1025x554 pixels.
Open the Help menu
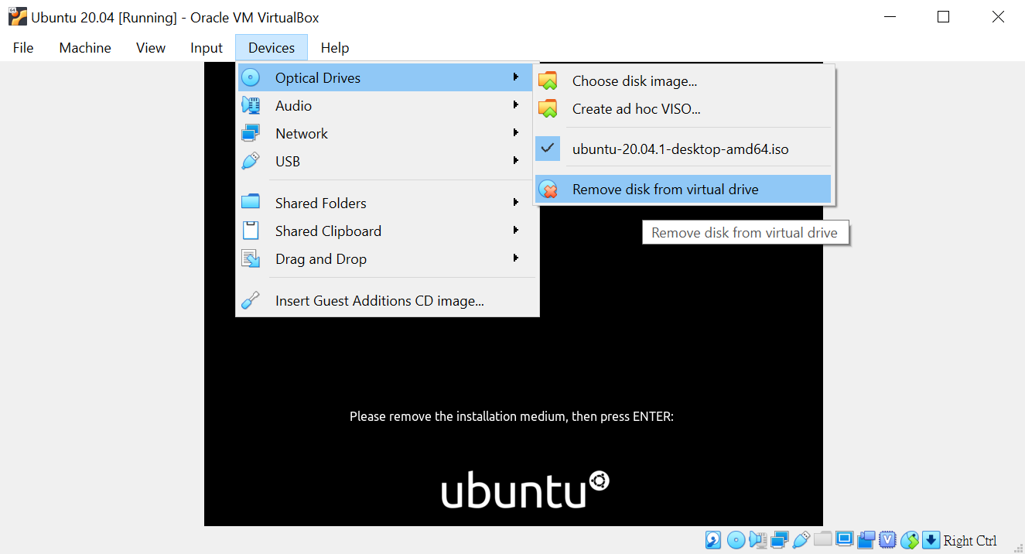[335, 48]
